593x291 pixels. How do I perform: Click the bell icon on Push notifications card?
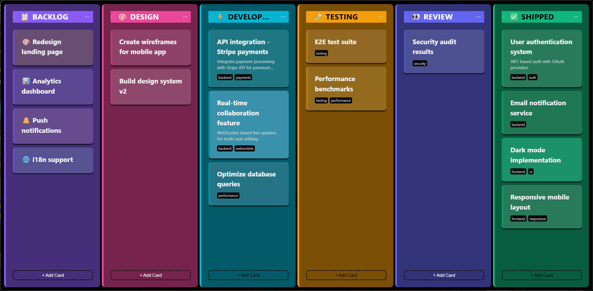click(26, 120)
